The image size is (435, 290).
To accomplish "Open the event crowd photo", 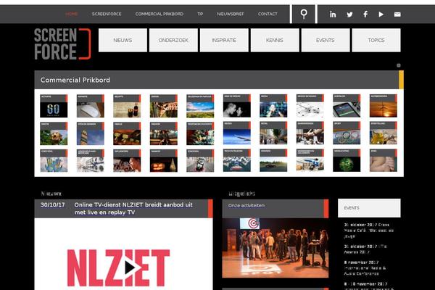I will point(275,248).
